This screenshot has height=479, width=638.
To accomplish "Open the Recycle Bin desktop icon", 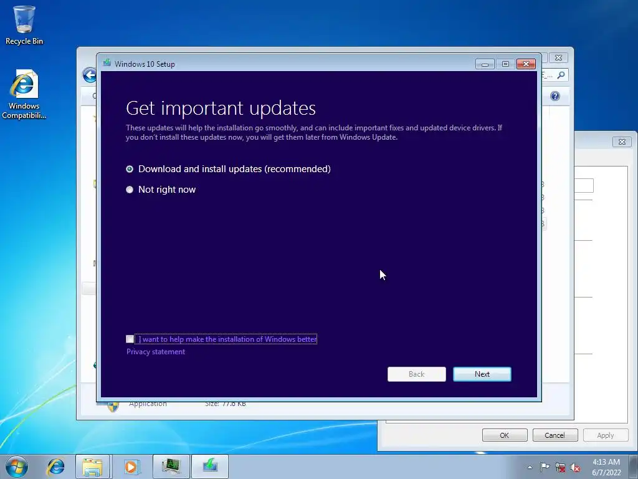I will [x=24, y=25].
